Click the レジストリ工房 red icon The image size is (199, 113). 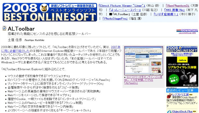click(x=169, y=96)
